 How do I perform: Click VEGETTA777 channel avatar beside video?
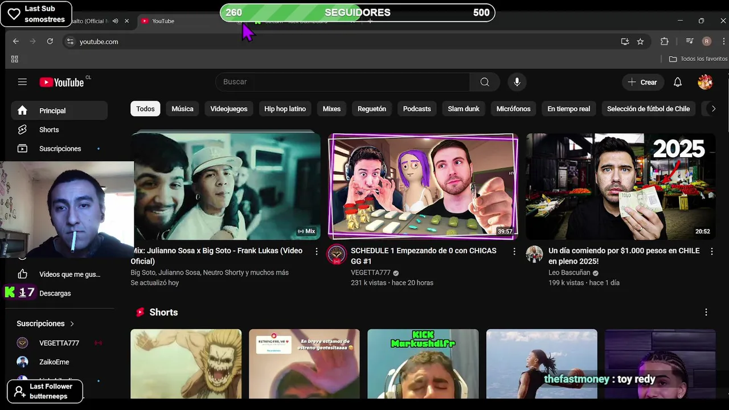[x=337, y=255]
